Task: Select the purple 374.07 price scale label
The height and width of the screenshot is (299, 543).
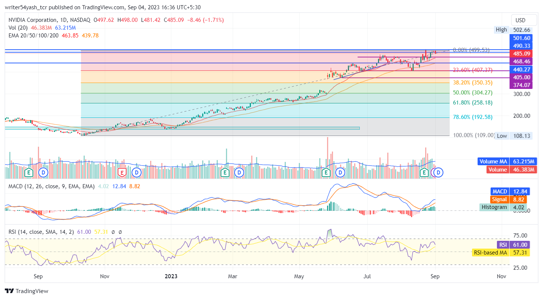Action: 521,85
